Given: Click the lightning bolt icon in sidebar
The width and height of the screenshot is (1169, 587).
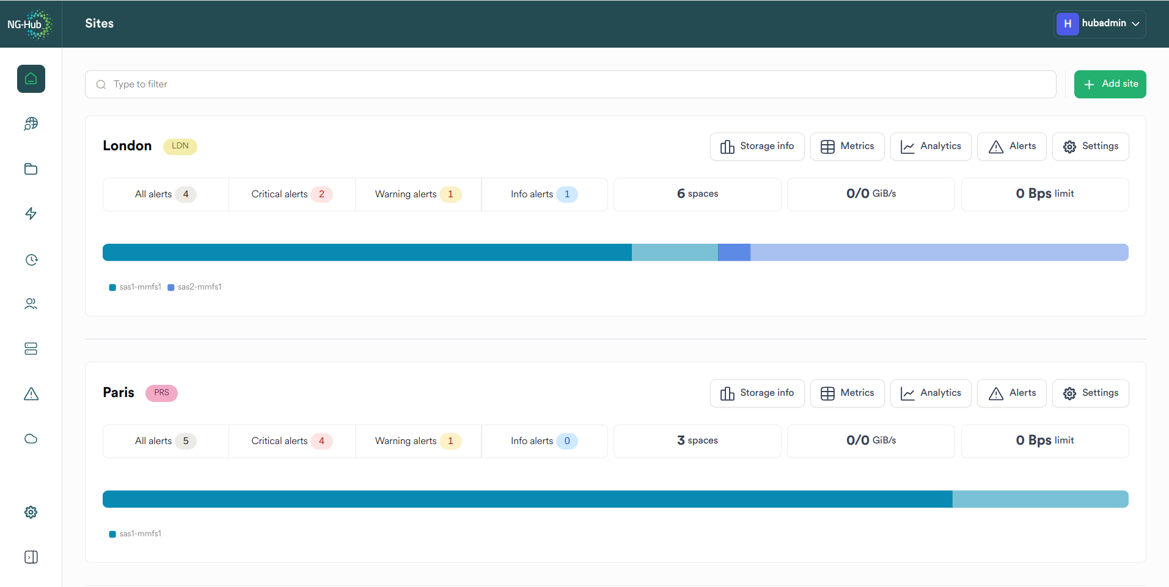Looking at the screenshot, I should pyautogui.click(x=31, y=214).
